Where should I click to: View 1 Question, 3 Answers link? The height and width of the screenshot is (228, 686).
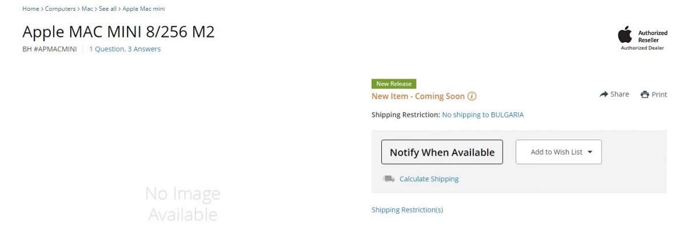[125, 49]
